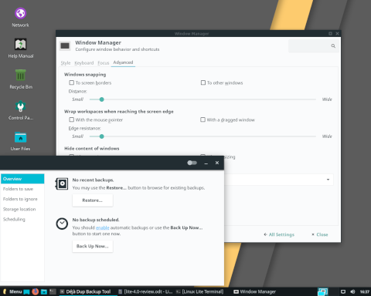Click in the Window Manager search field
Viewport: 371px width, 296px height.
pyautogui.click(x=314, y=46)
